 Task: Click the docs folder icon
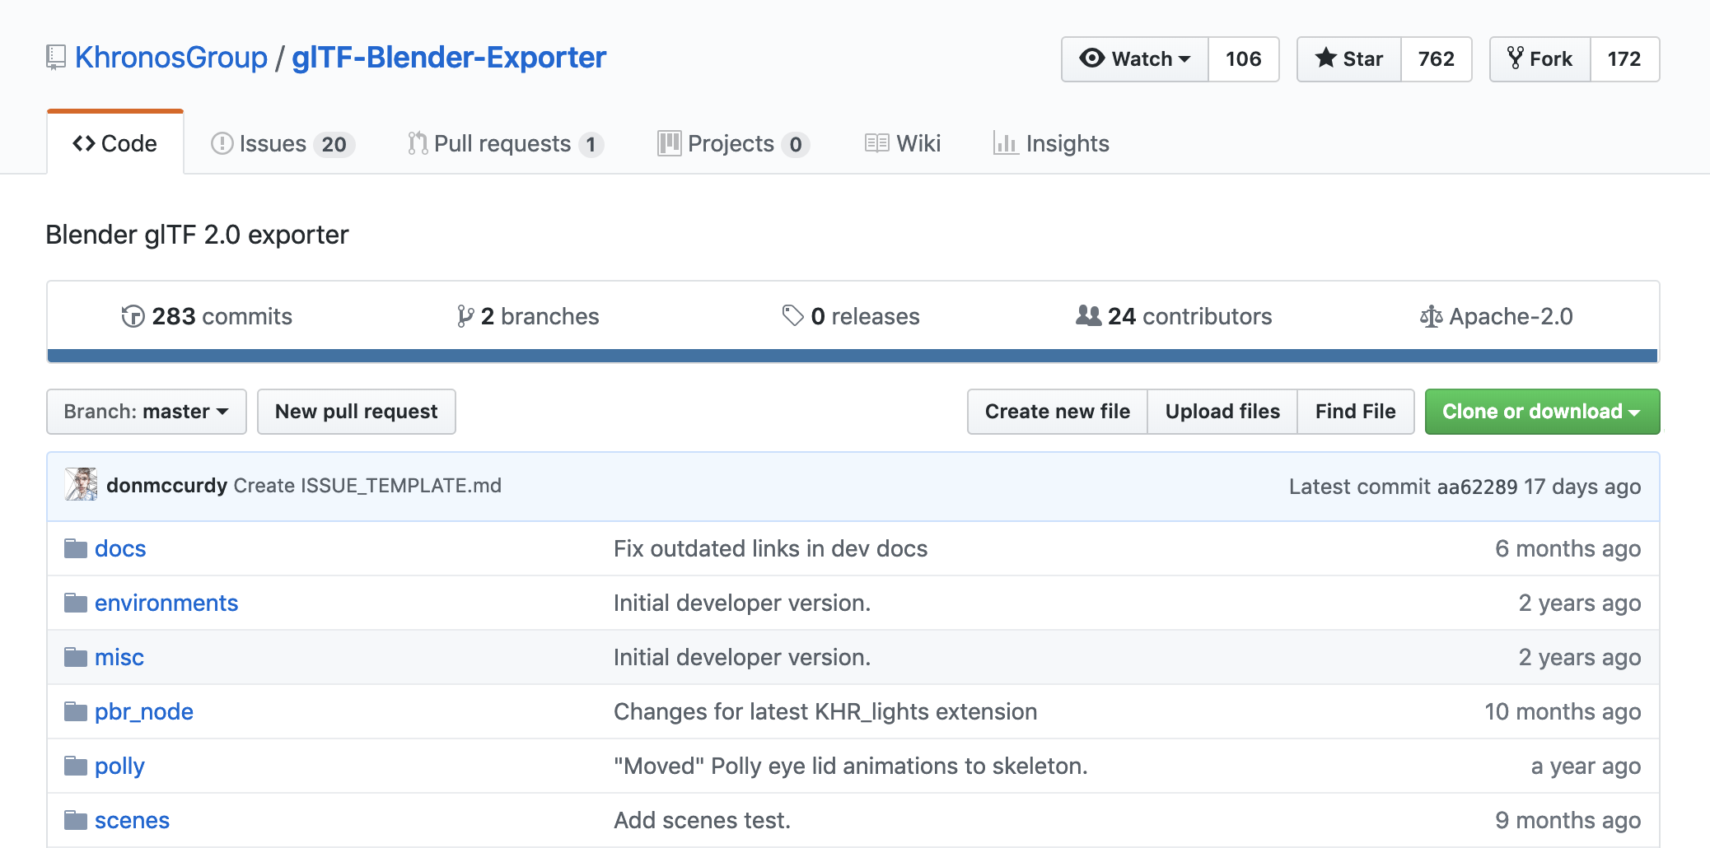point(76,548)
